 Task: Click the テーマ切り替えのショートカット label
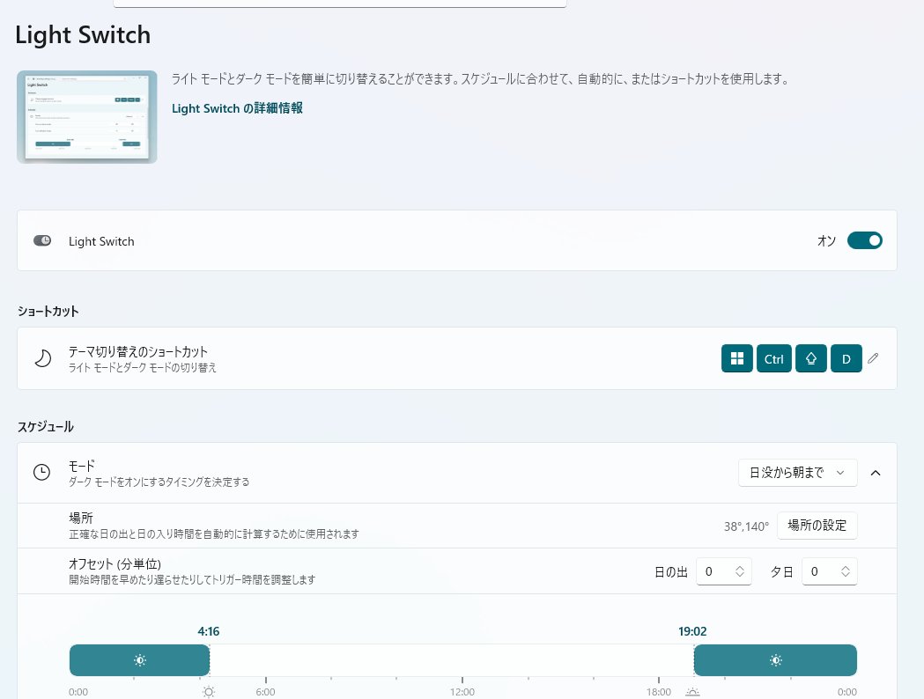(x=138, y=351)
